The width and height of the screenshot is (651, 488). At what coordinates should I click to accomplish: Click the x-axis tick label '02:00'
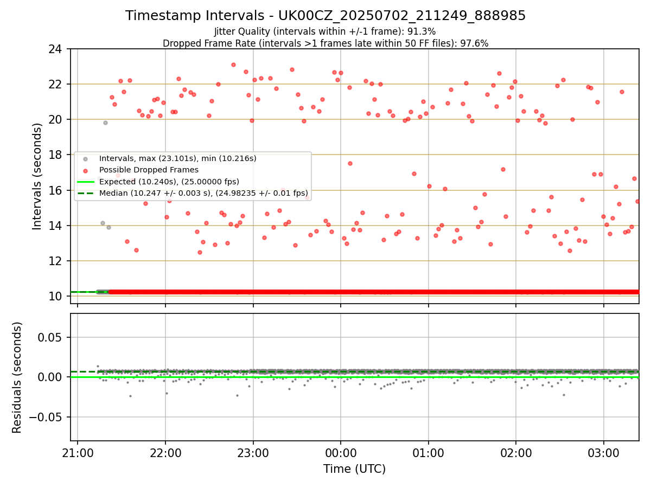[516, 452]
